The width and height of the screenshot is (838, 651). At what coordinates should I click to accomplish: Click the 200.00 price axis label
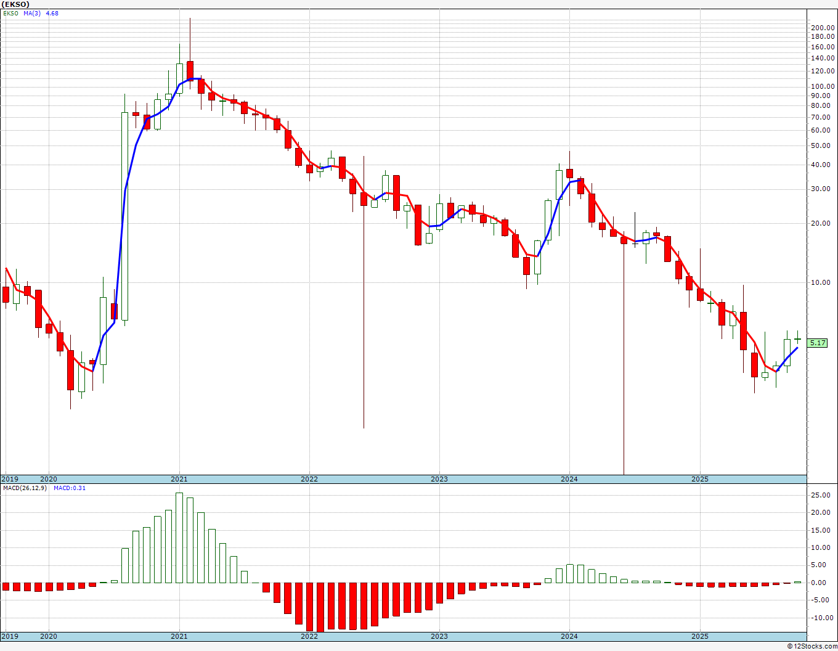point(823,28)
